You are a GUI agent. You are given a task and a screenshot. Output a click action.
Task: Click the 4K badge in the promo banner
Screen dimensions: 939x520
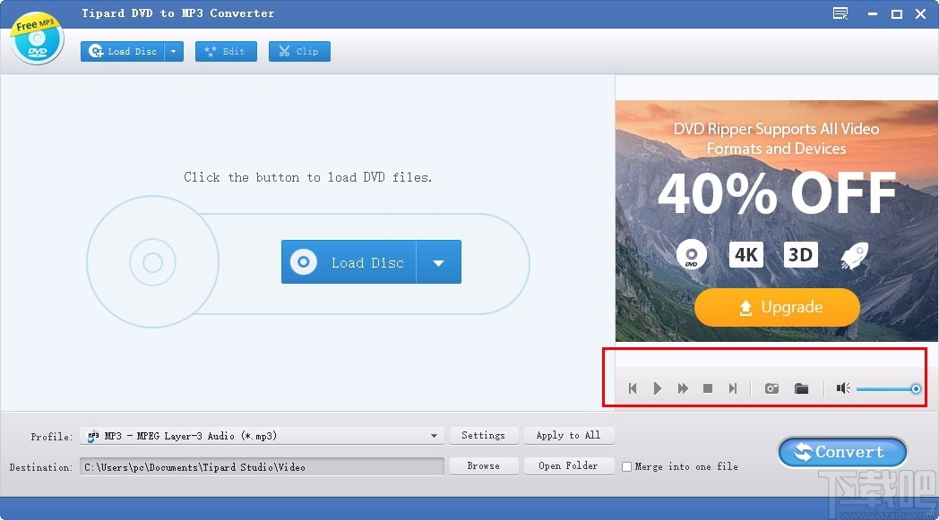pos(745,254)
